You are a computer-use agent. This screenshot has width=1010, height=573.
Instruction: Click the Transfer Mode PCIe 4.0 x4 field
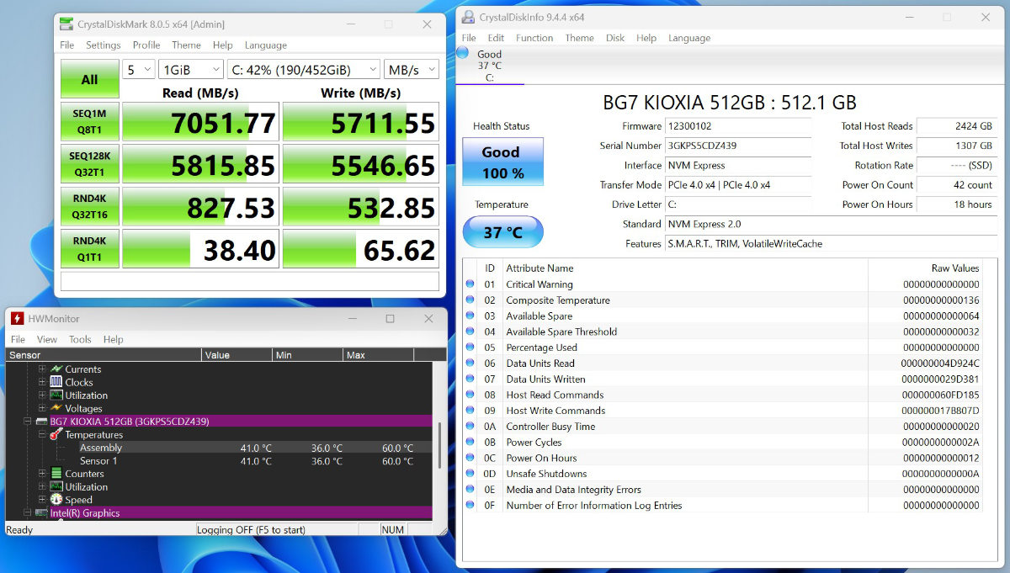tap(737, 185)
